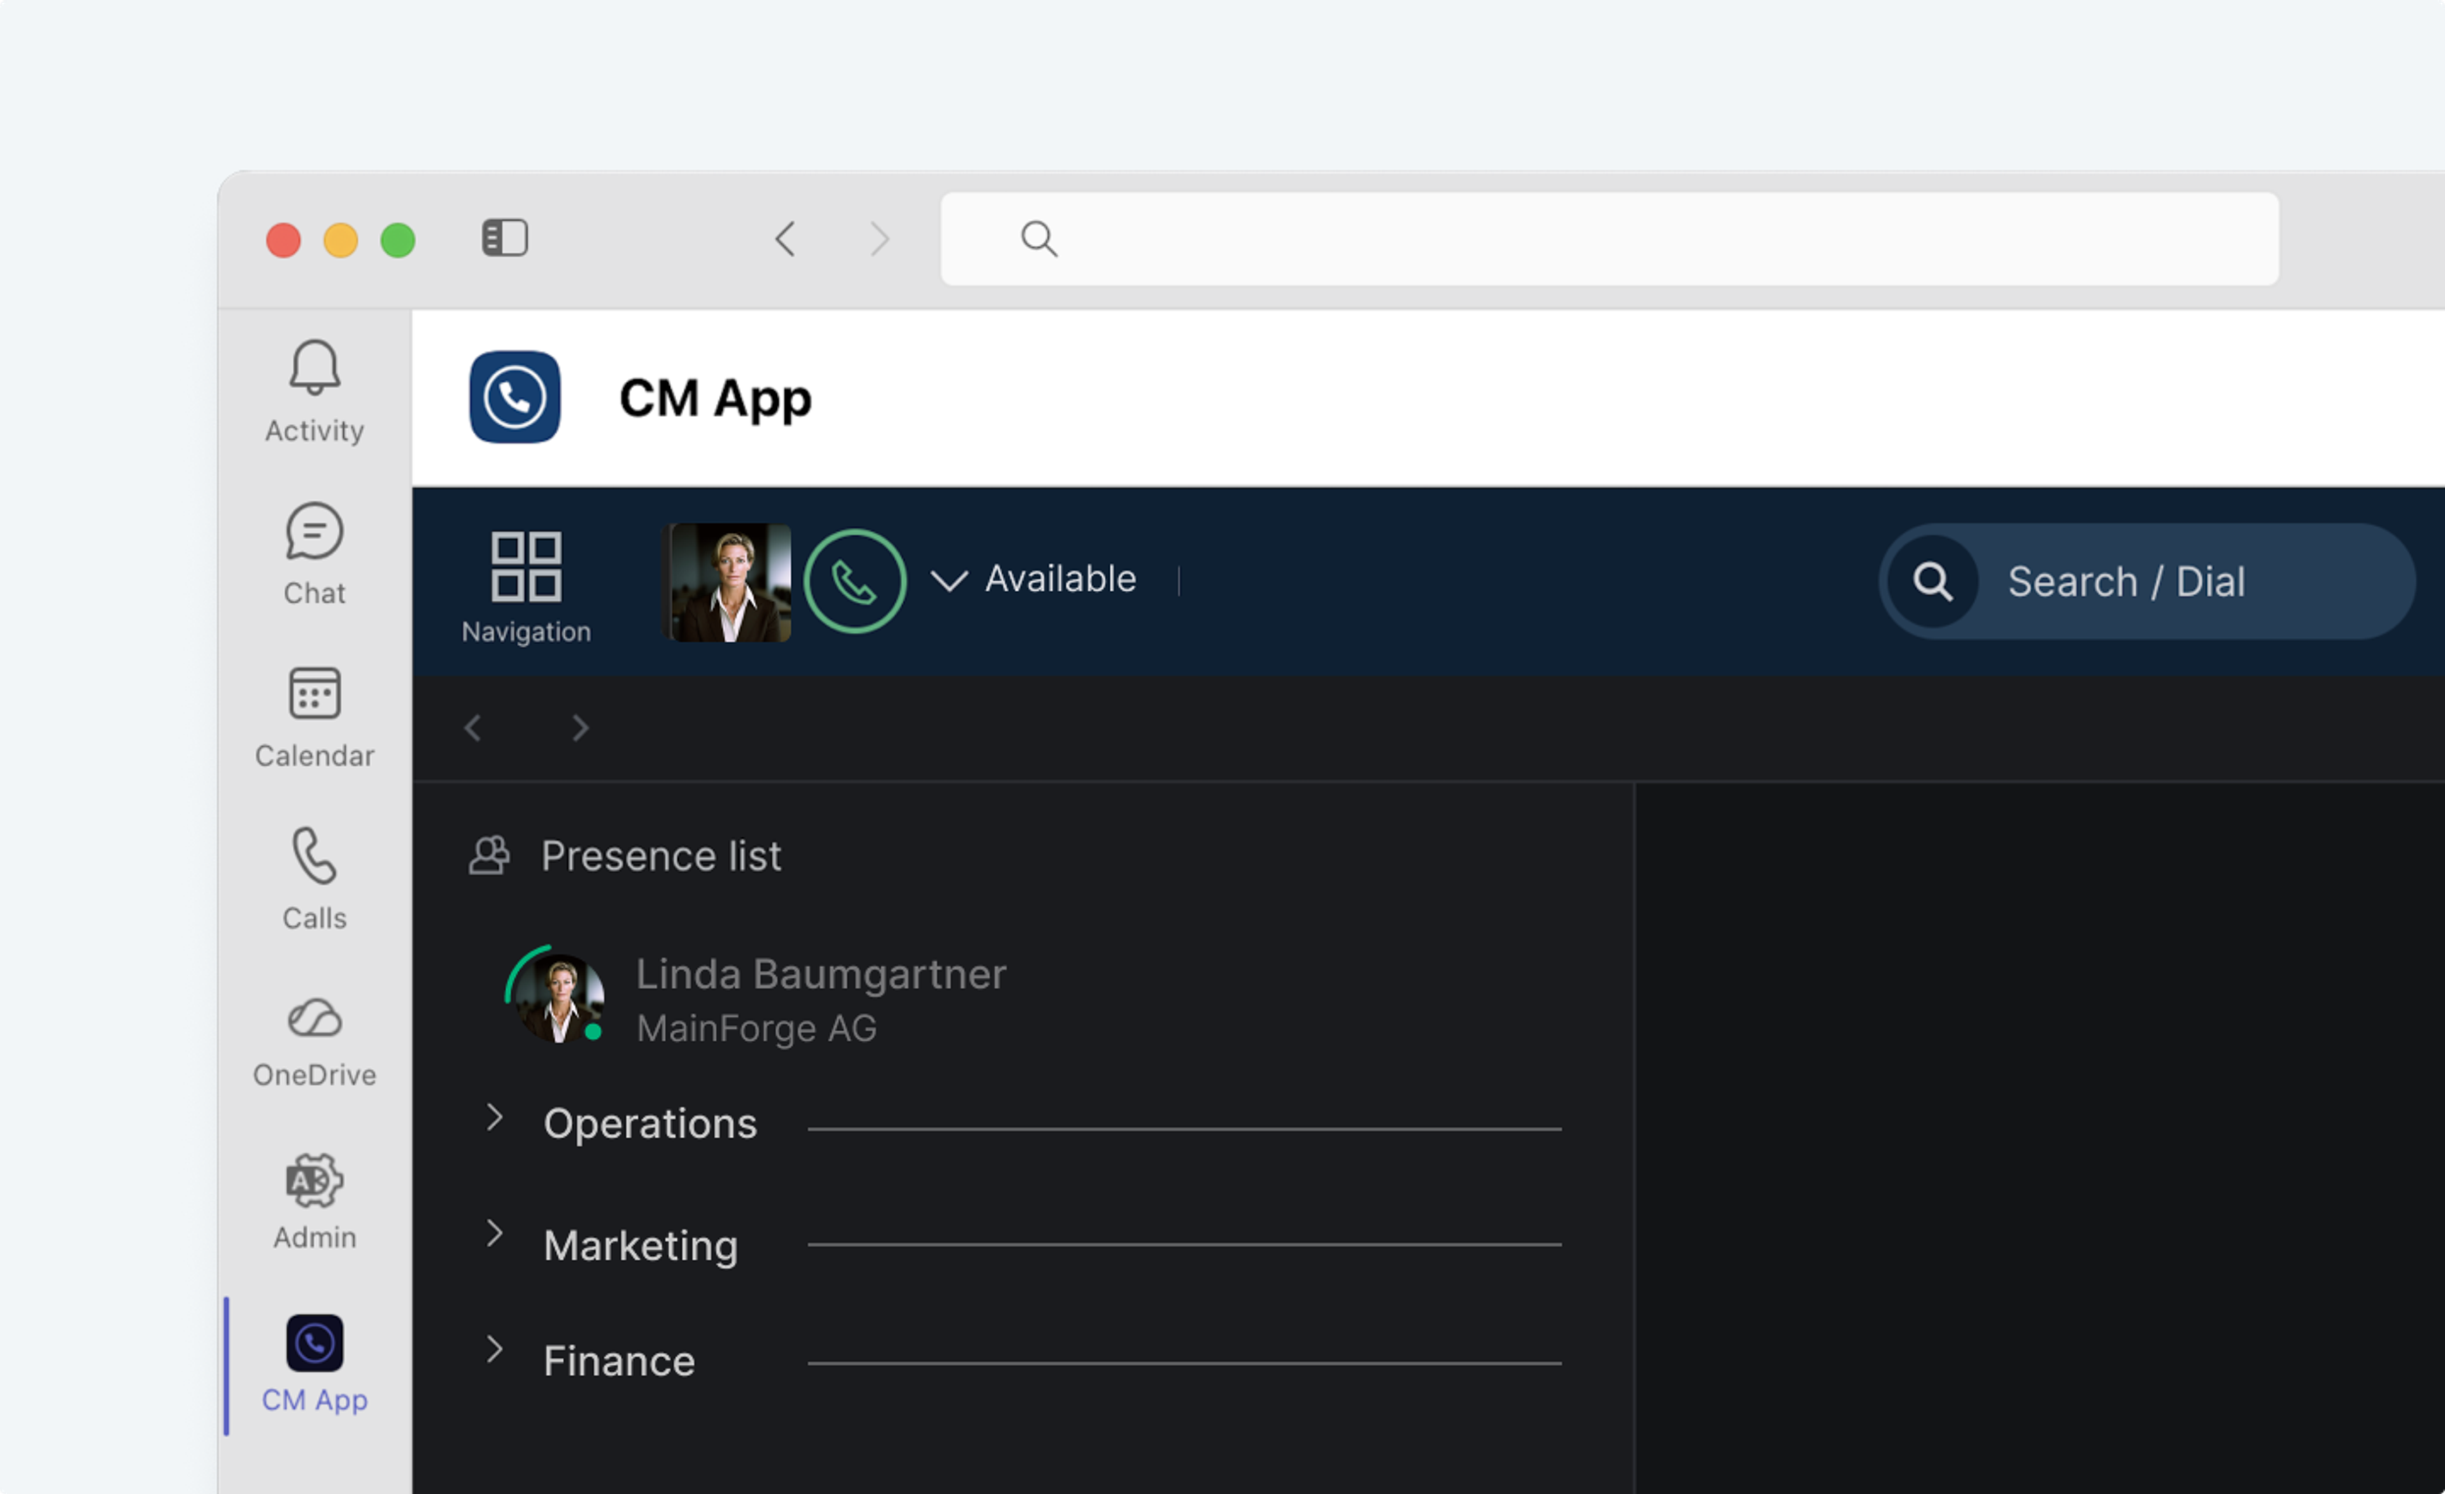The image size is (2445, 1494).
Task: Close the window with the red button
Action: tap(284, 240)
